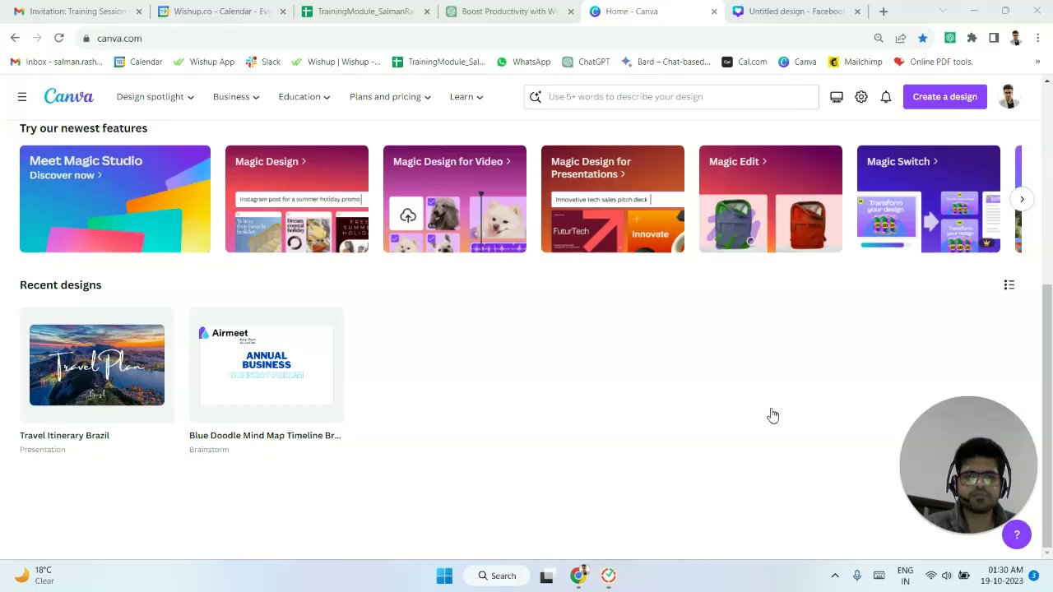Open the weather widget showing 18°C

point(35,576)
